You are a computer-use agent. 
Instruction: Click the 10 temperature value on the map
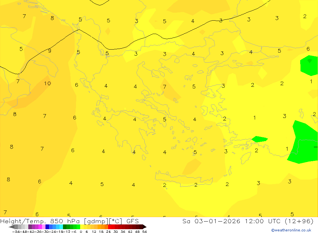(x=47, y=83)
